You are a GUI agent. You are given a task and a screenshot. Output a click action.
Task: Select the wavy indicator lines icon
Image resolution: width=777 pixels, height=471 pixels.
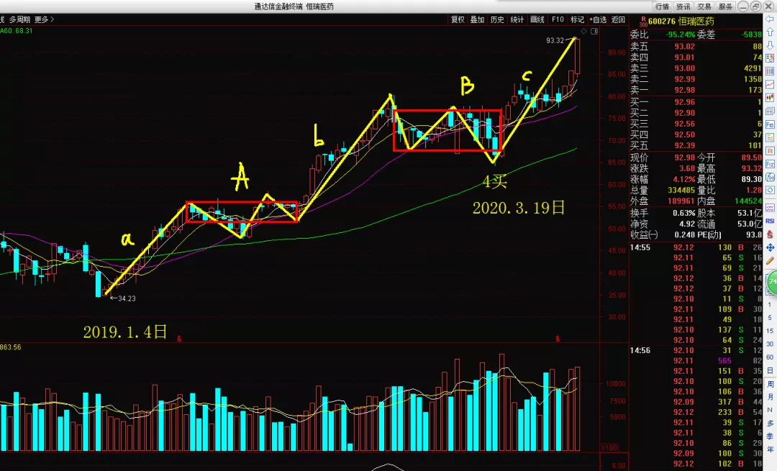770,208
